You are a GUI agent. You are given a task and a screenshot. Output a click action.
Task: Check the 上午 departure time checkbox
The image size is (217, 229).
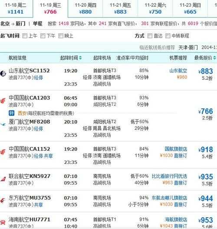[25, 36]
